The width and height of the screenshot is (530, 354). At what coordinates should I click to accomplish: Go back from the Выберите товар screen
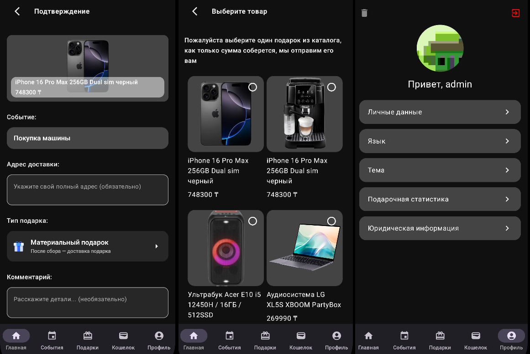pos(194,11)
